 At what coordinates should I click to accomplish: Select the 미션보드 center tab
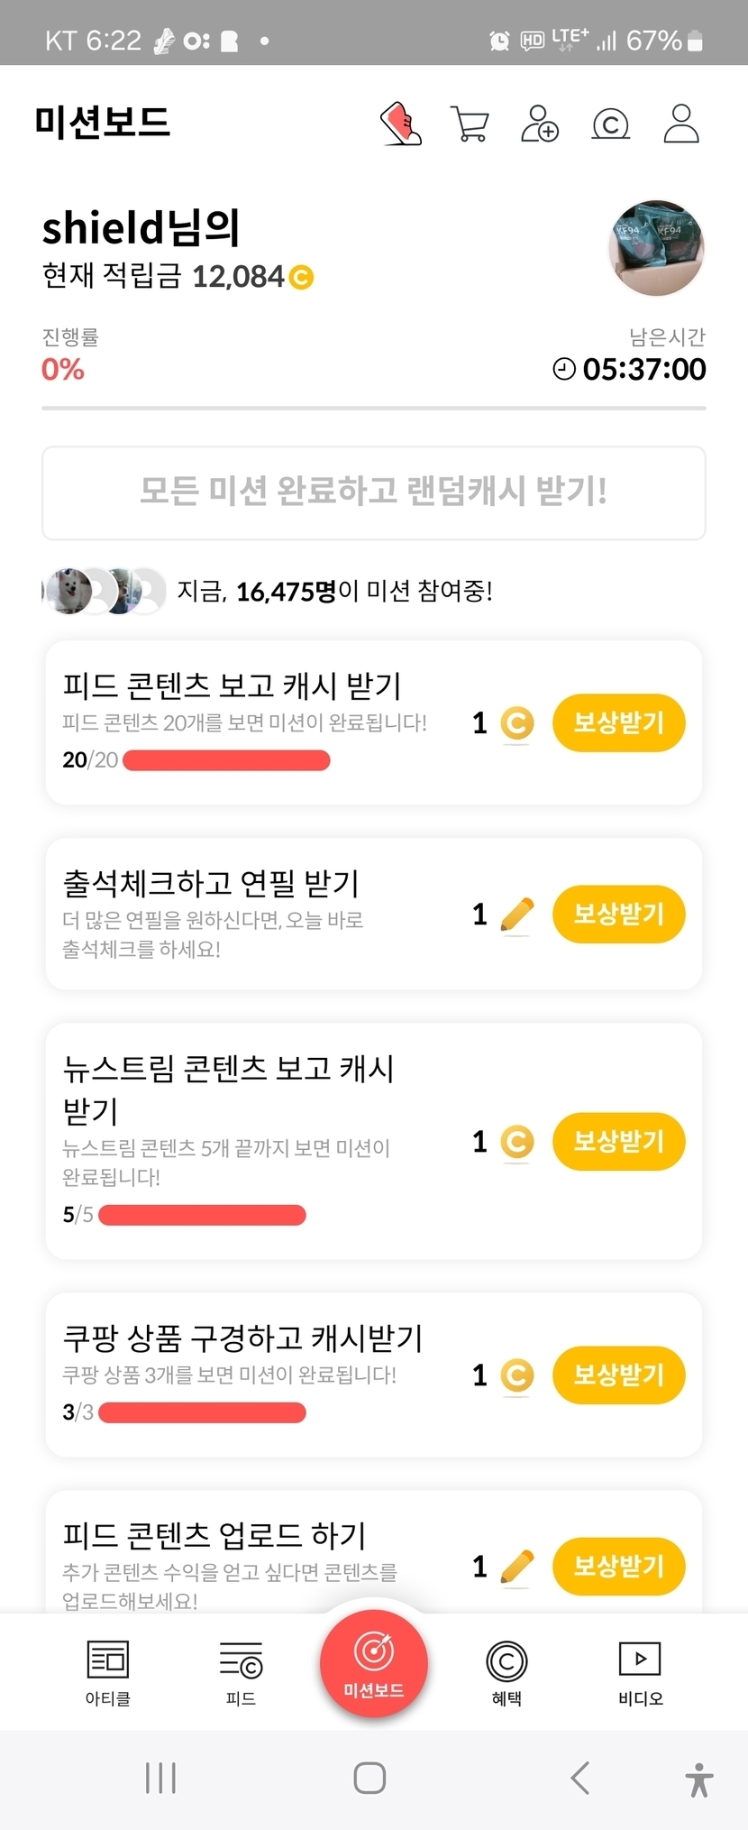point(373,1664)
